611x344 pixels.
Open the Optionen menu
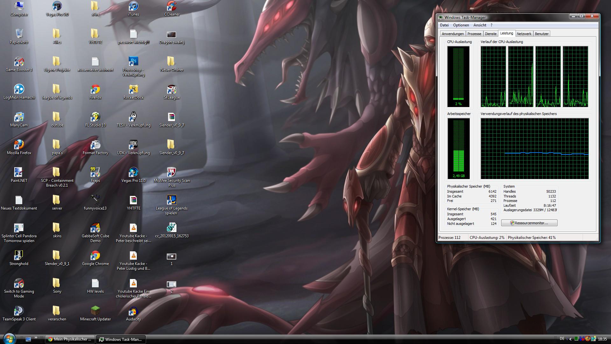[461, 25]
